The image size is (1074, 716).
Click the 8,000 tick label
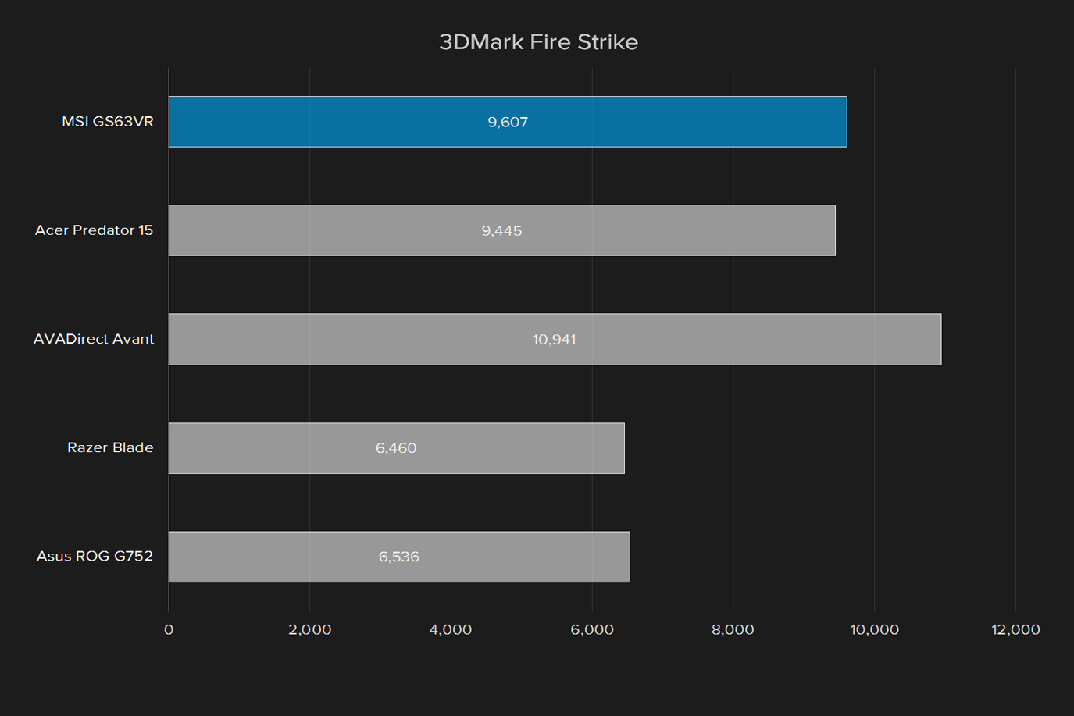point(733,629)
